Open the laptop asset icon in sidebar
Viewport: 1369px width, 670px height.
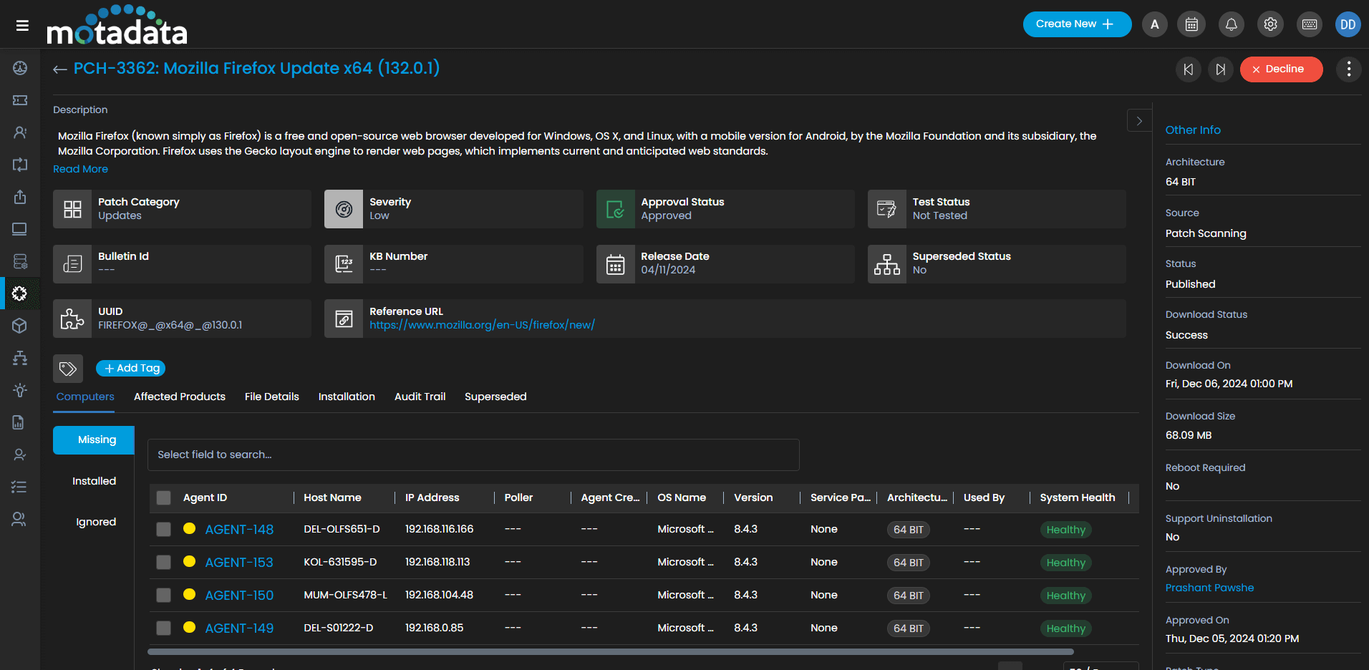pos(20,229)
